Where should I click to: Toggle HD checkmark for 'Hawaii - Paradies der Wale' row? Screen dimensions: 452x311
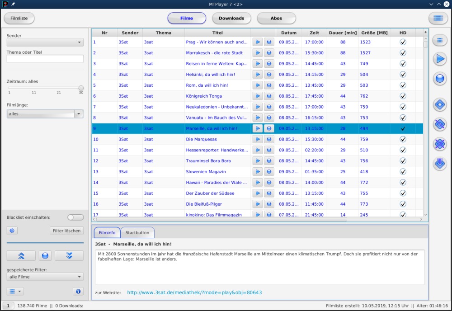(403, 183)
